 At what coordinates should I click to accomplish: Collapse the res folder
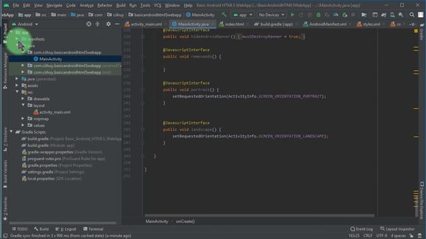click(17, 92)
